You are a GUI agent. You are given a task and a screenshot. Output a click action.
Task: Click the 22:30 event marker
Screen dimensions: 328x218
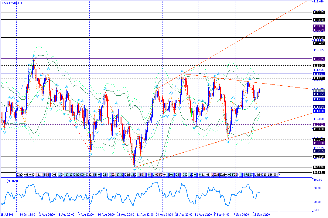point(223,175)
